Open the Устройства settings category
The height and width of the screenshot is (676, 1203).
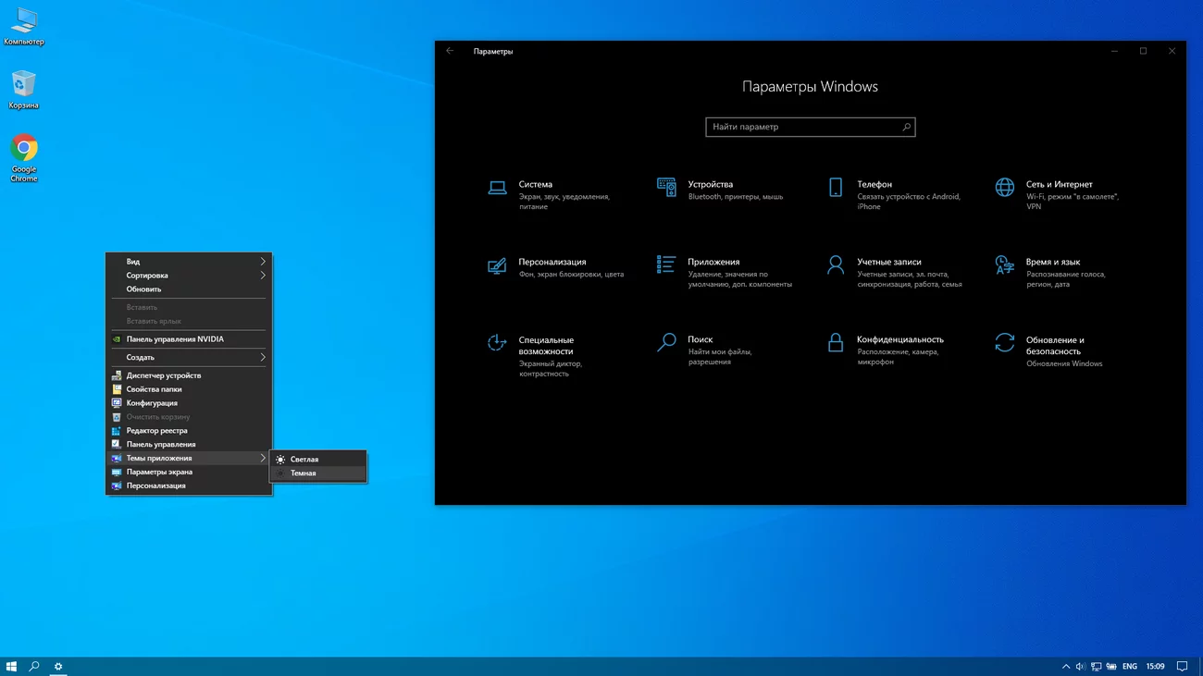pyautogui.click(x=721, y=190)
